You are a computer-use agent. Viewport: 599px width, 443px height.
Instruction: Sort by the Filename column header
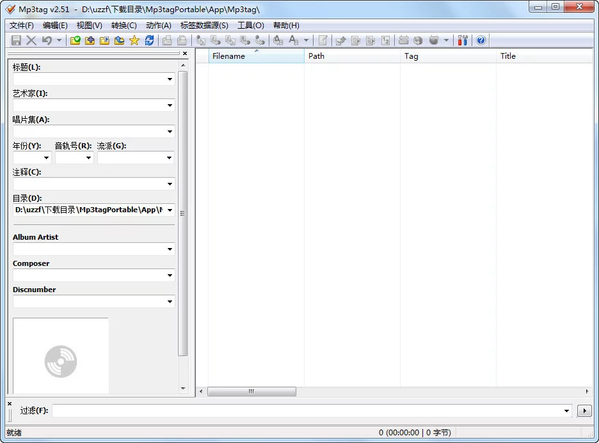256,56
